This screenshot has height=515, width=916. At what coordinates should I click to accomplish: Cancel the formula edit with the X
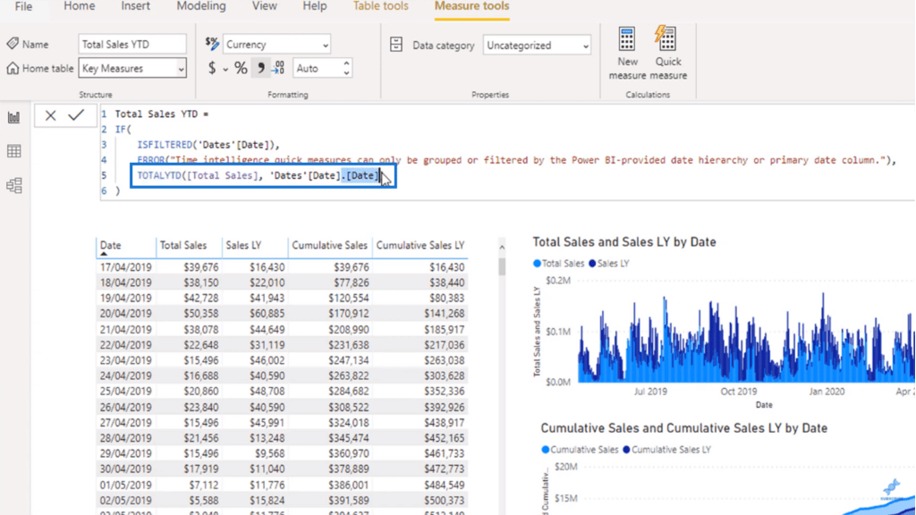[x=51, y=115]
